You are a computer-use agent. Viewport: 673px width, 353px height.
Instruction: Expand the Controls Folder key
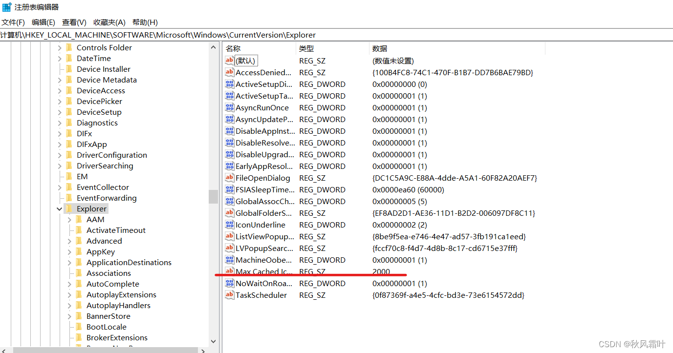click(60, 47)
